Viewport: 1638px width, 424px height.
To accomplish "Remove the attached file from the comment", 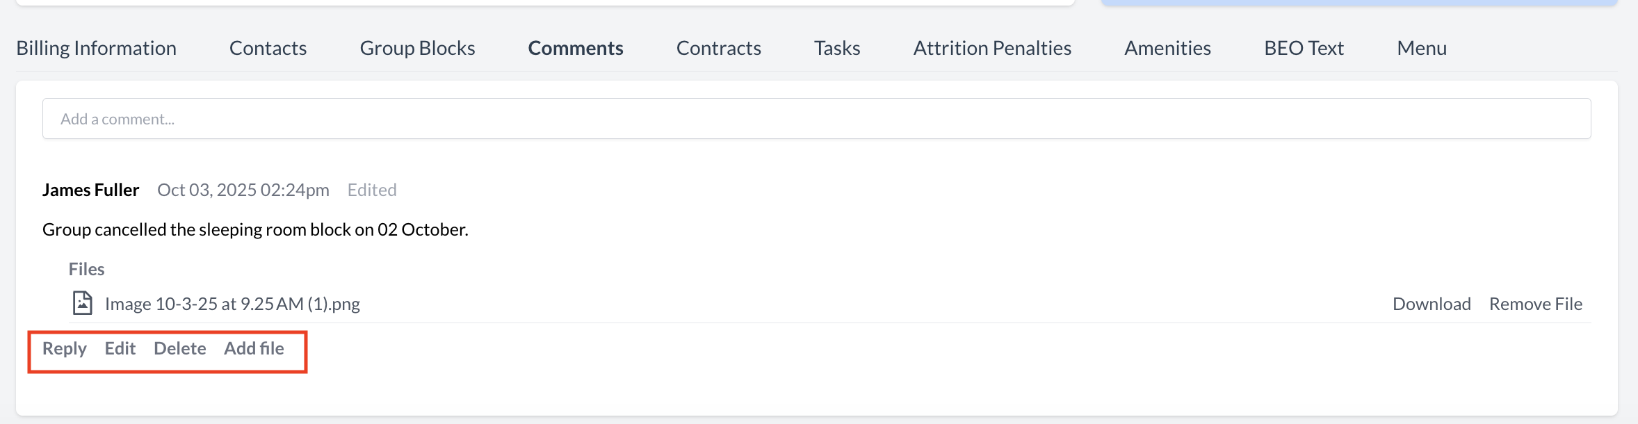I will click(x=1535, y=303).
